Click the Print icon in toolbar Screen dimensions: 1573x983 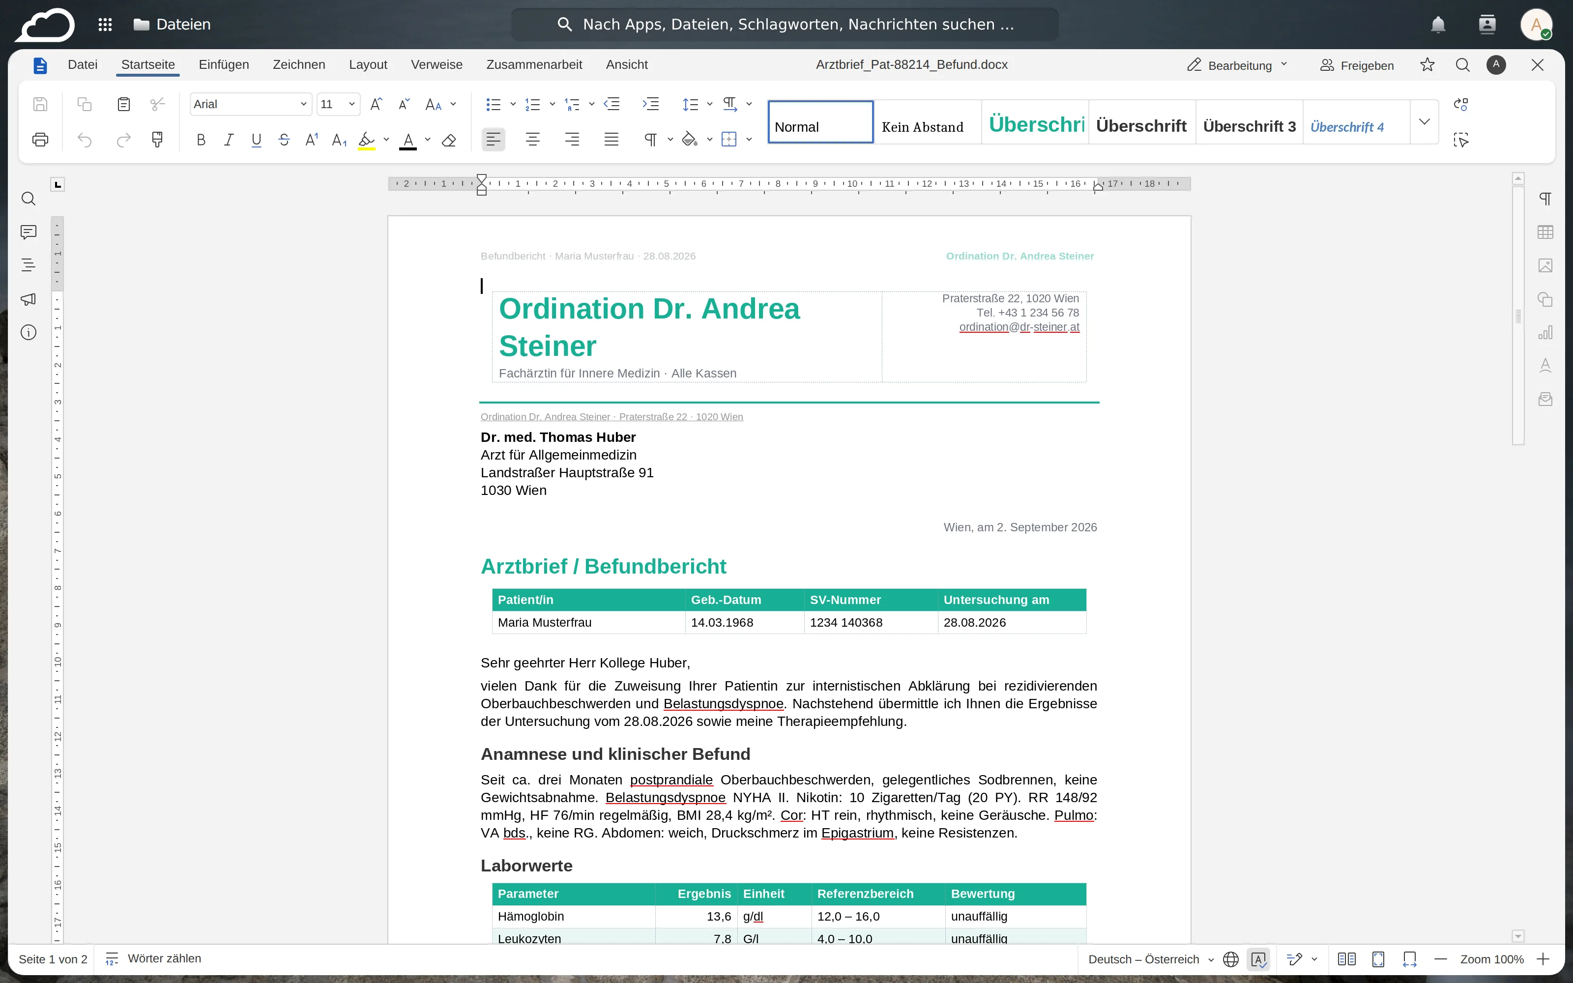[x=40, y=139]
